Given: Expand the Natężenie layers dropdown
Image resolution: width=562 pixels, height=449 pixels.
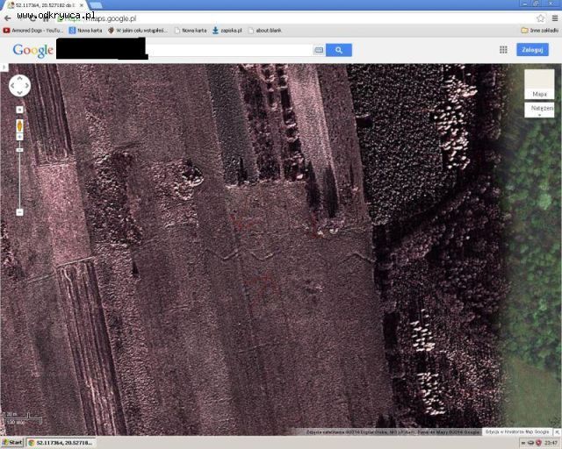Looking at the screenshot, I should point(539,110).
